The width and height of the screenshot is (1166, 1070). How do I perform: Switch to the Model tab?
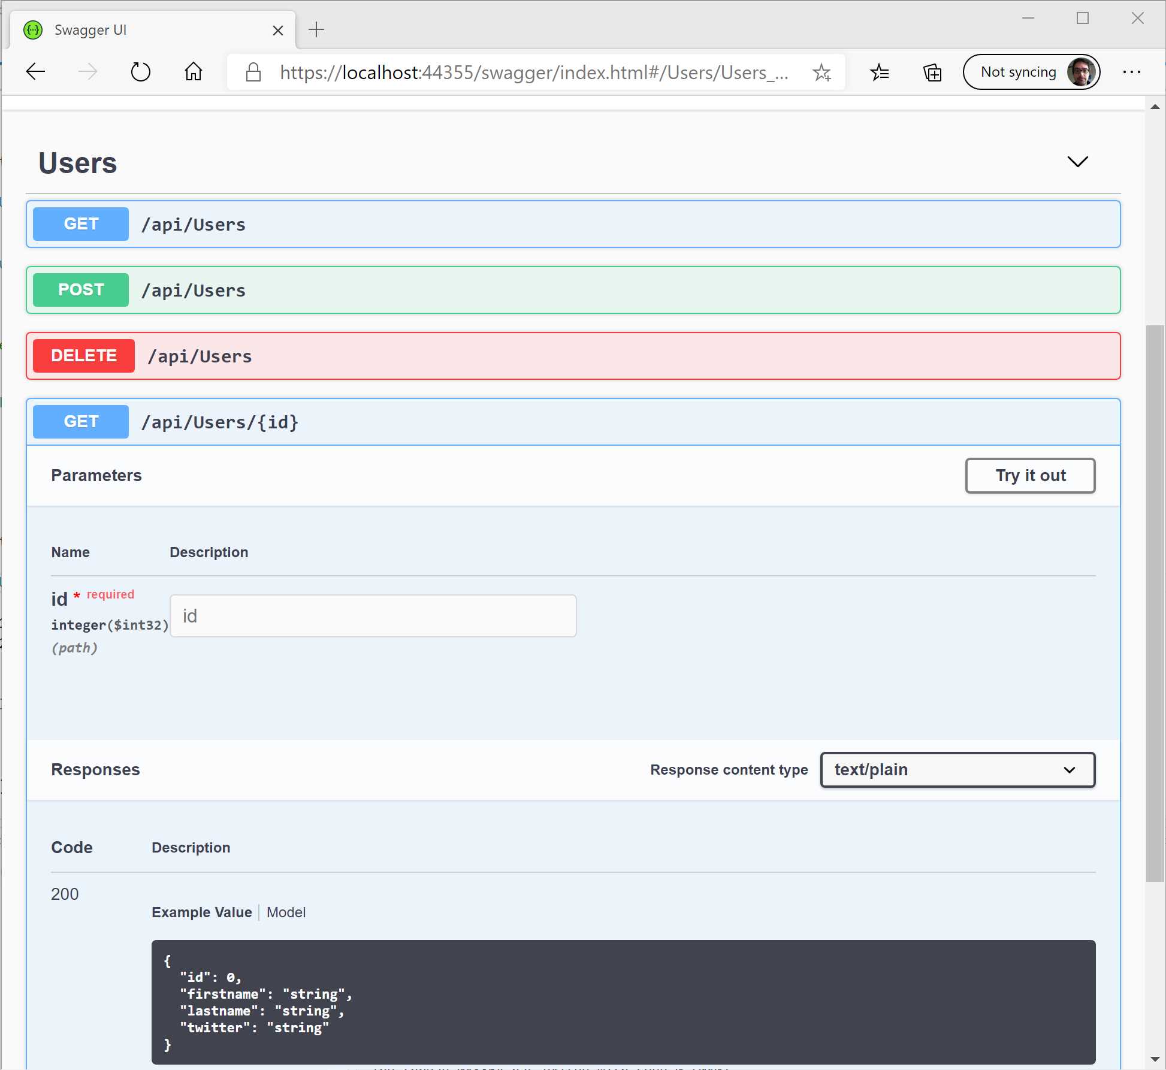pos(286,912)
